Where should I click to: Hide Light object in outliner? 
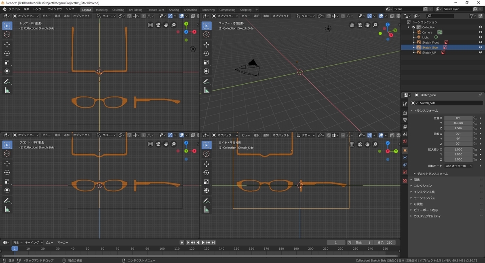click(x=481, y=37)
